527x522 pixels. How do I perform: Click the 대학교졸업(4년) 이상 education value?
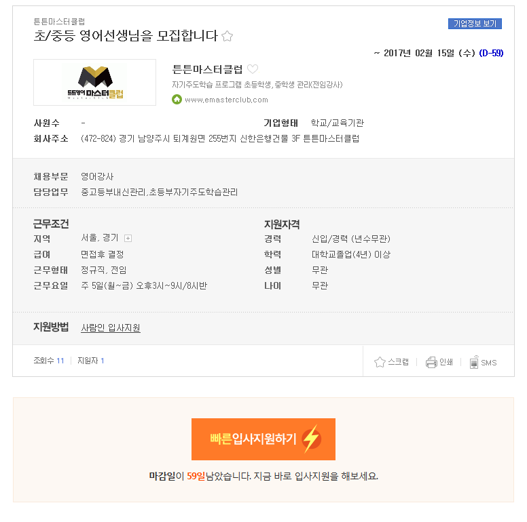click(351, 254)
